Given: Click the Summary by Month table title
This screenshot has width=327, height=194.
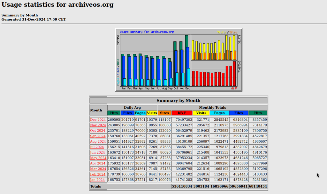Looking at the screenshot, I should coord(179,100).
